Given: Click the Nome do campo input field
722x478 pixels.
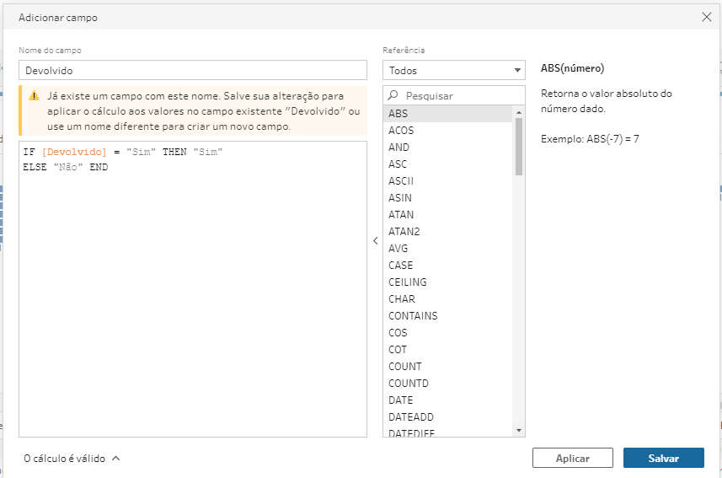Looking at the screenshot, I should [192, 71].
